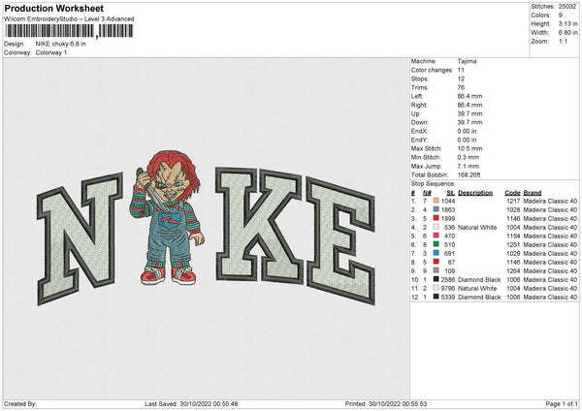This screenshot has width=582, height=411.
Task: Click the Zoom value 1:1
Action: (x=563, y=41)
